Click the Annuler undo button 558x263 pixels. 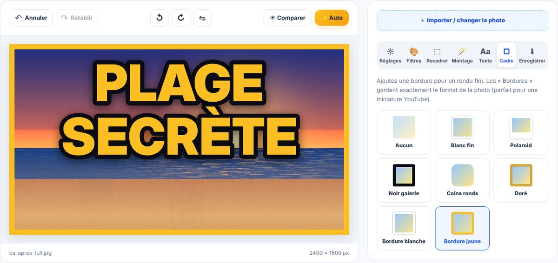31,18
